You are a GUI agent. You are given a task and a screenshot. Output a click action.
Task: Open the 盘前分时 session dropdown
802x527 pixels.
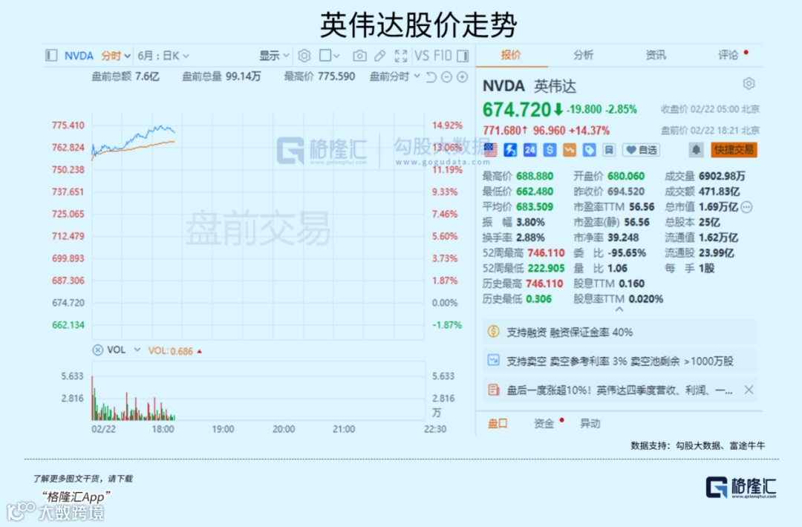click(x=395, y=76)
